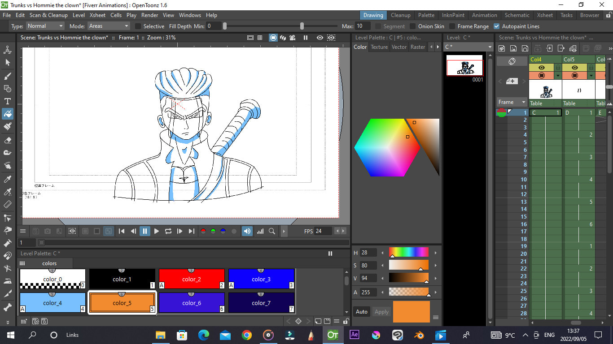The height and width of the screenshot is (344, 613).
Task: Click the Apply button in style editor
Action: click(381, 312)
